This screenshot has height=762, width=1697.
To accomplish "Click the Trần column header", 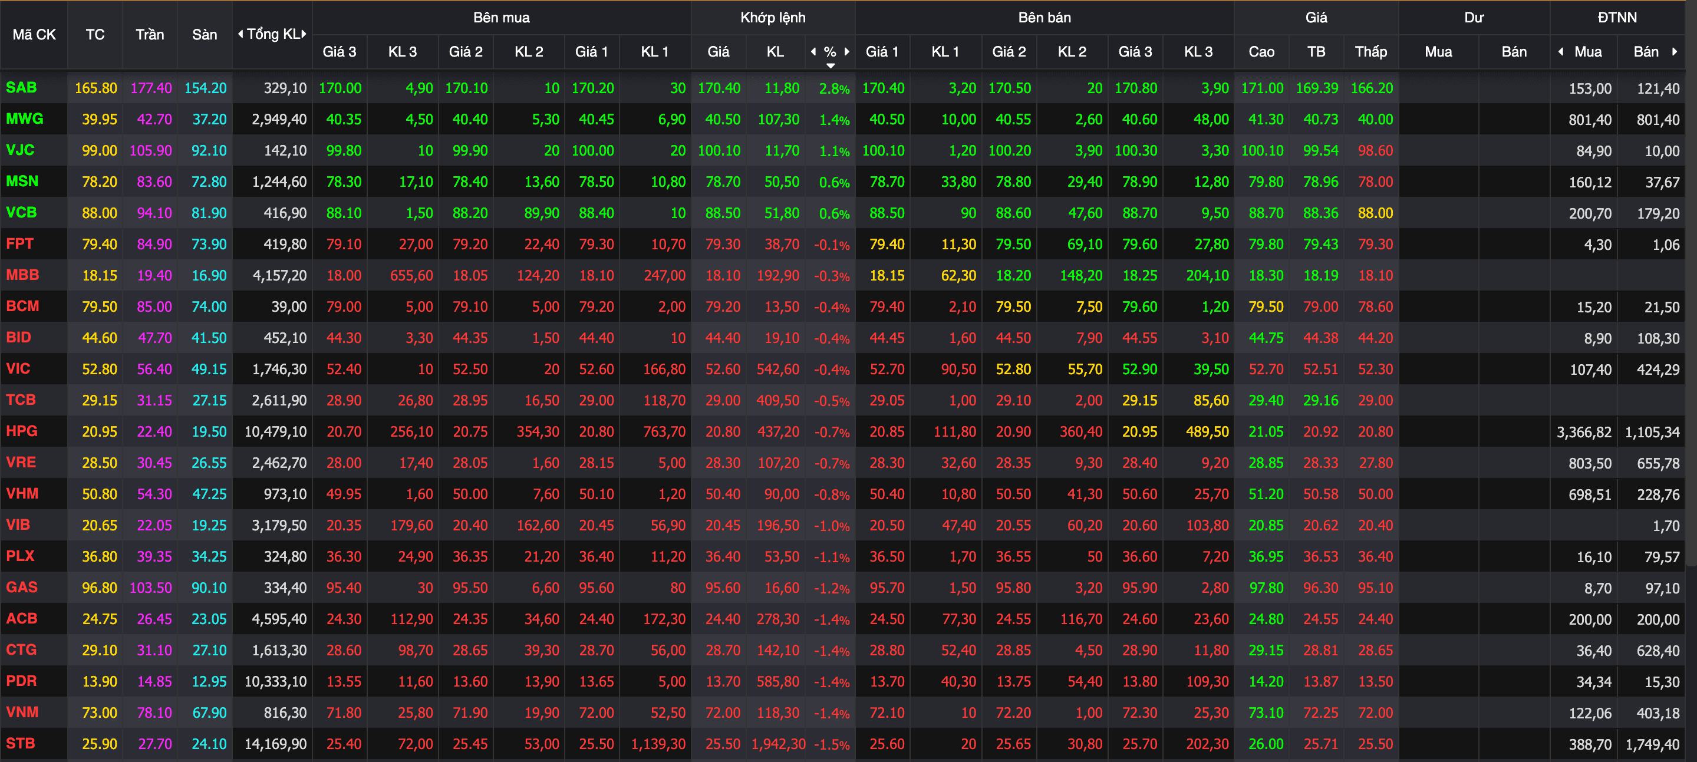I will pos(150,35).
